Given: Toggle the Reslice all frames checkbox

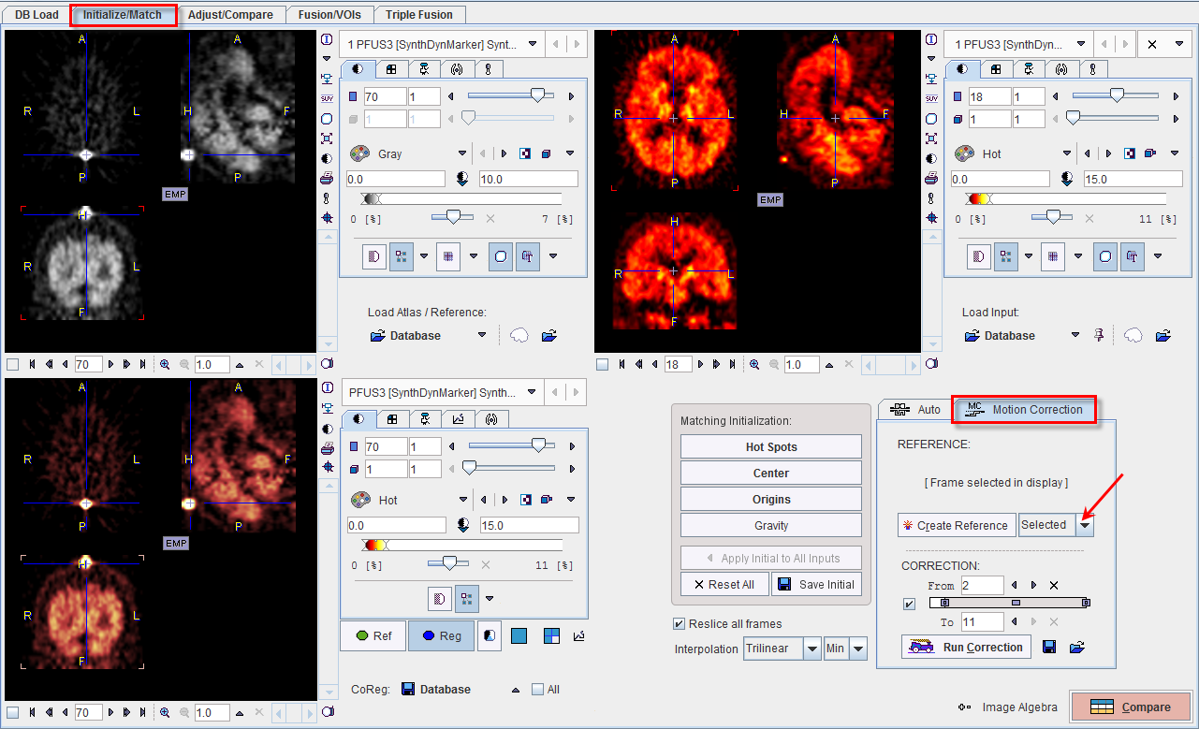Looking at the screenshot, I should point(680,624).
